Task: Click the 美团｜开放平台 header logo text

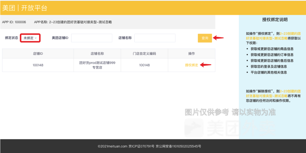Action: pos(25,8)
